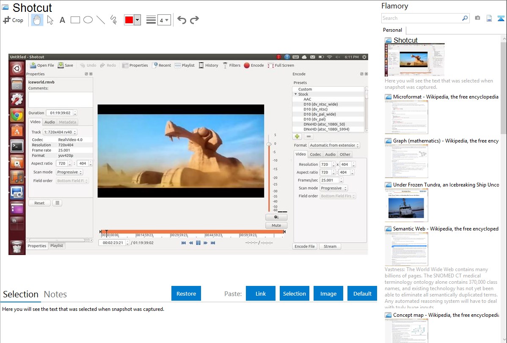The height and width of the screenshot is (343, 507).
Task: Open the Graph (mathematics) snapshot title
Action: pyautogui.click(x=446, y=141)
